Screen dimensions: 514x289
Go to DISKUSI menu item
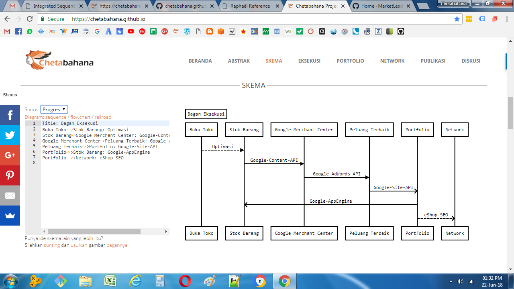[471, 61]
